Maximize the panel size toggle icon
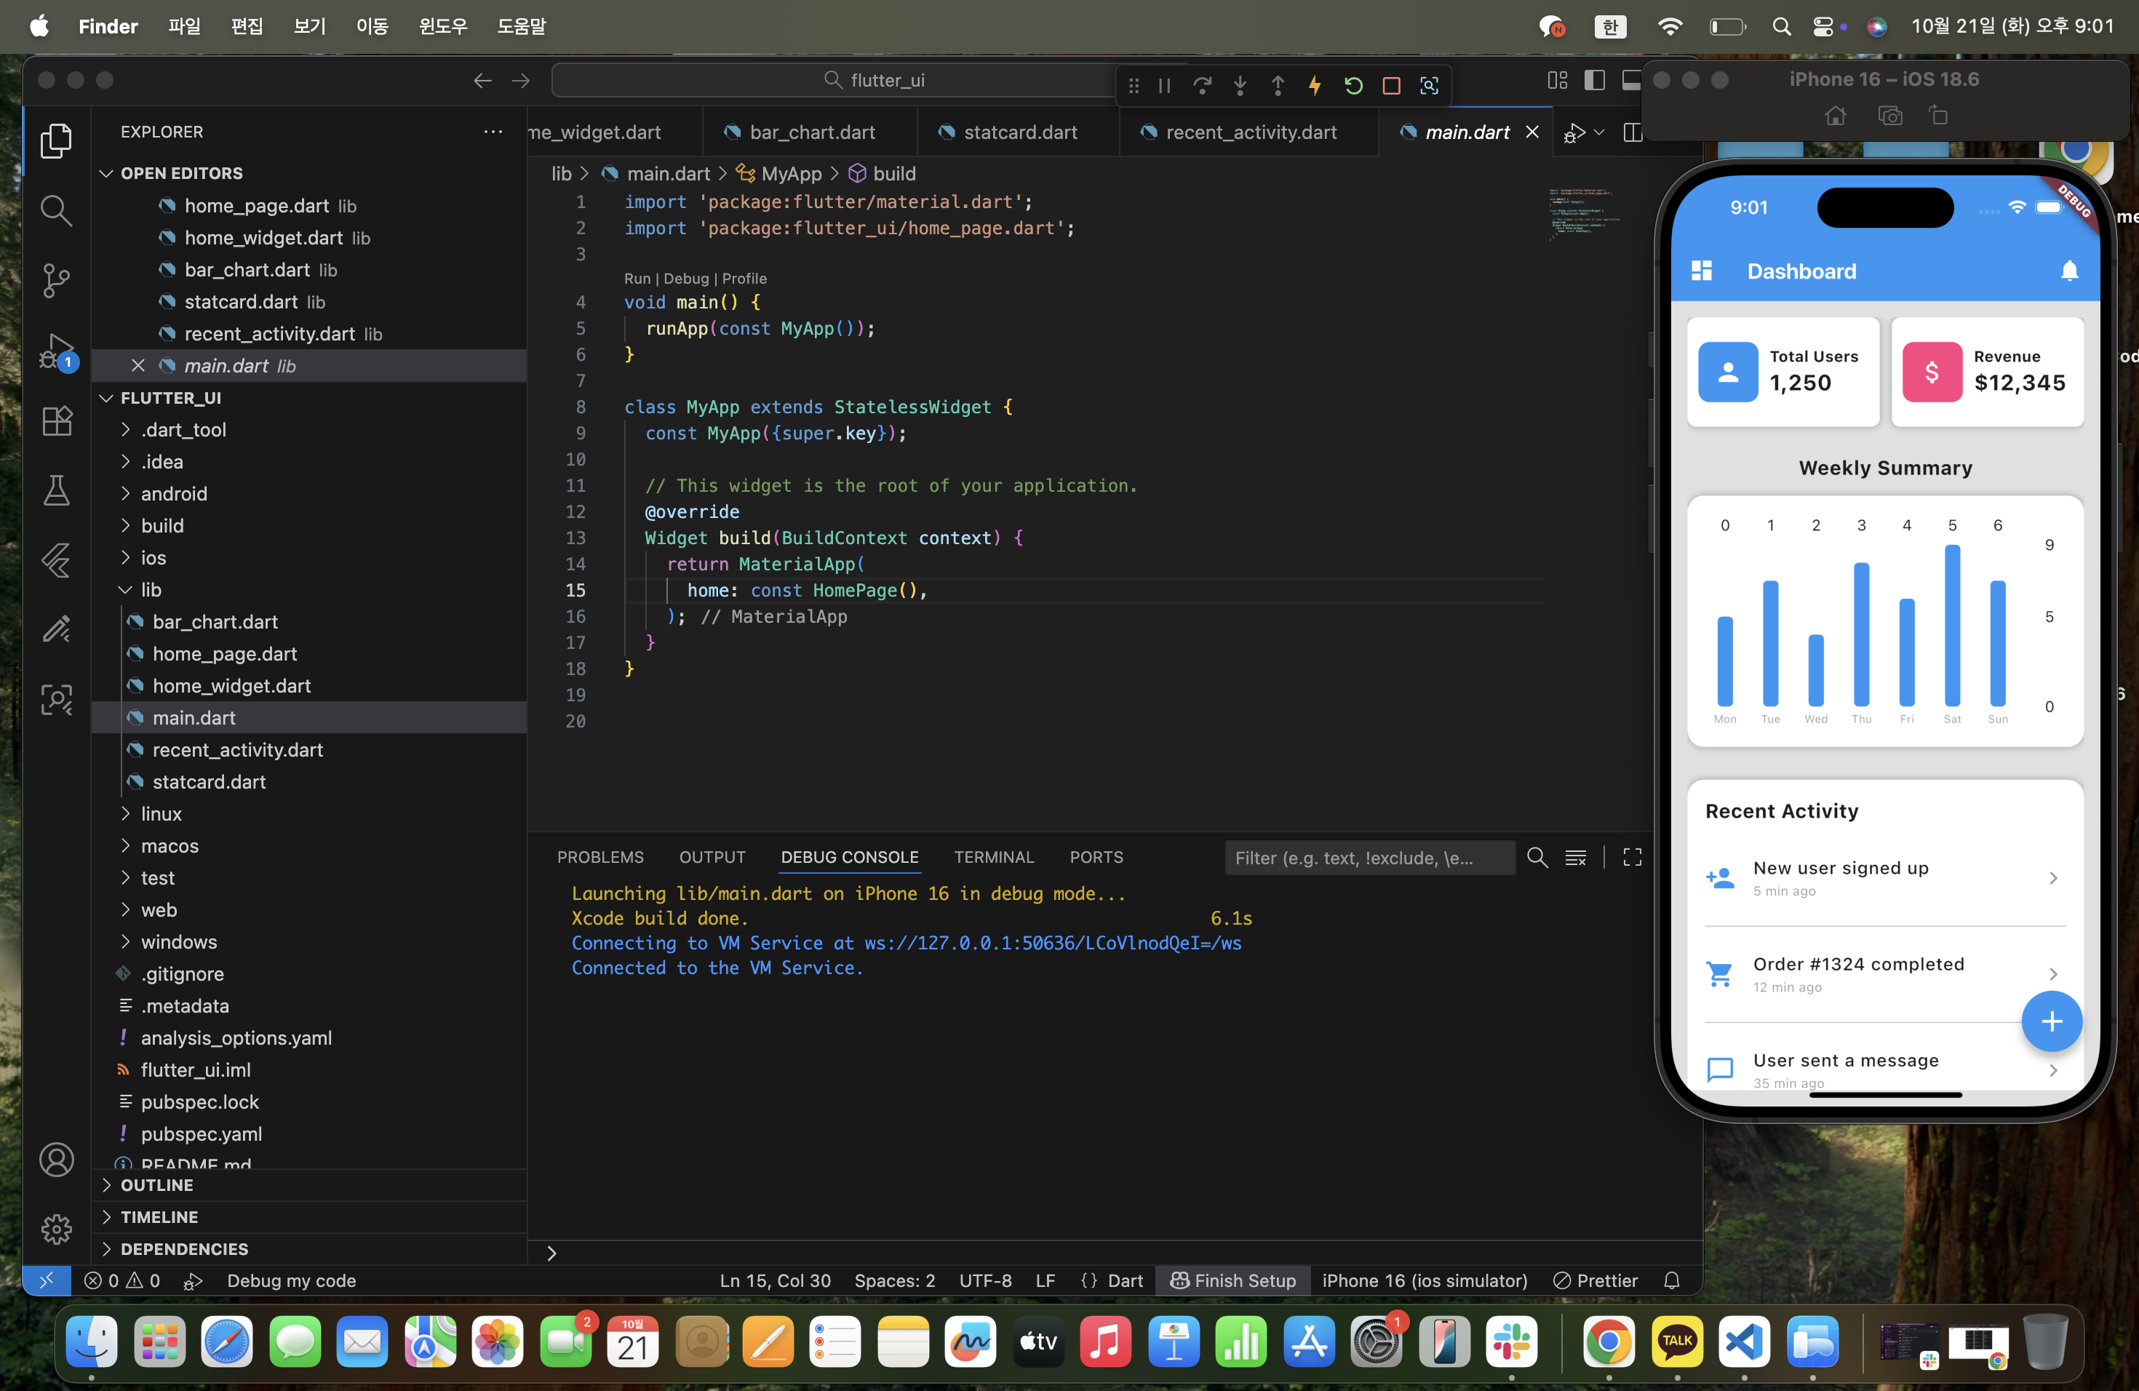The height and width of the screenshot is (1391, 2139). [1632, 858]
